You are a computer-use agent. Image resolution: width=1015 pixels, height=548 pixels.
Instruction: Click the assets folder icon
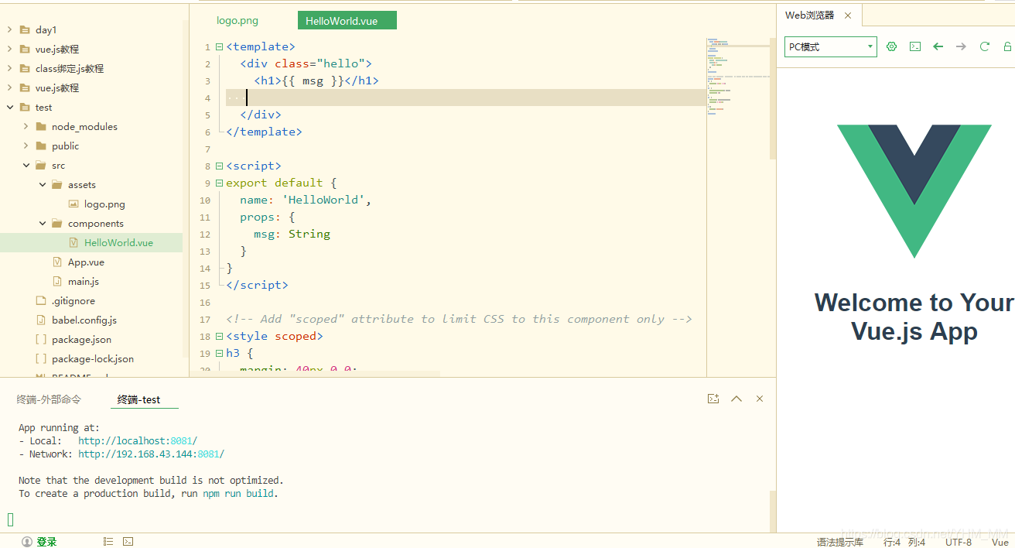point(57,184)
